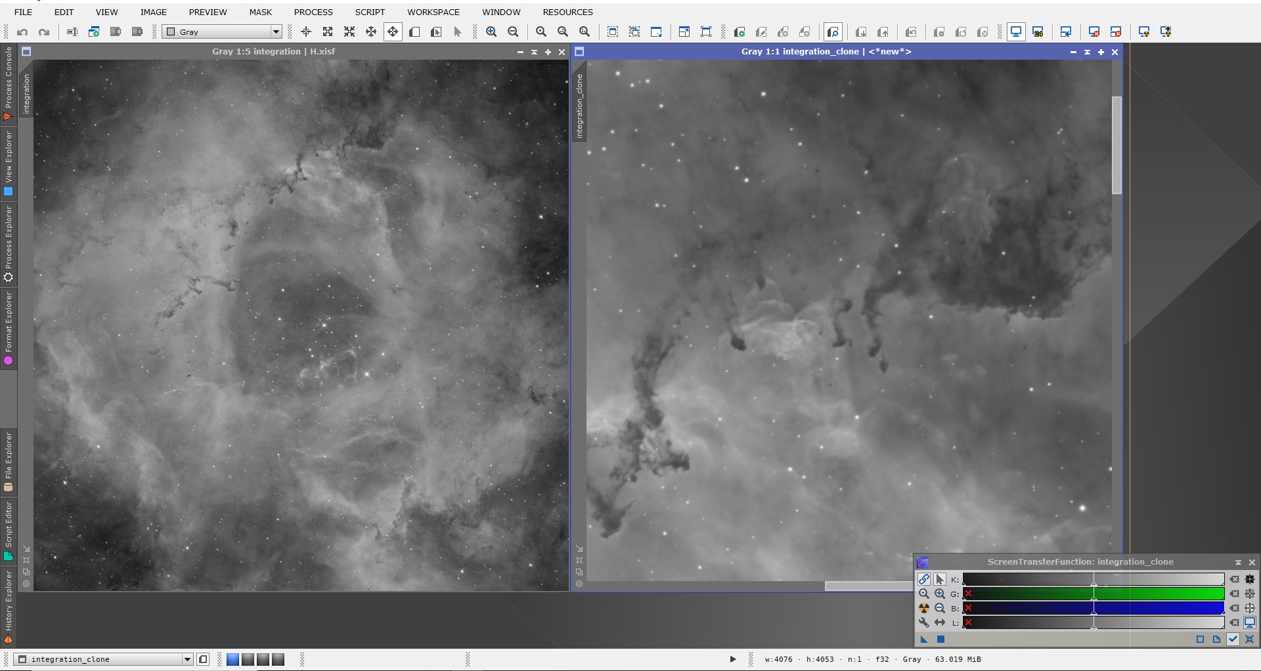Open the WORKSPACE menu
The width and height of the screenshot is (1261, 671).
[x=433, y=12]
